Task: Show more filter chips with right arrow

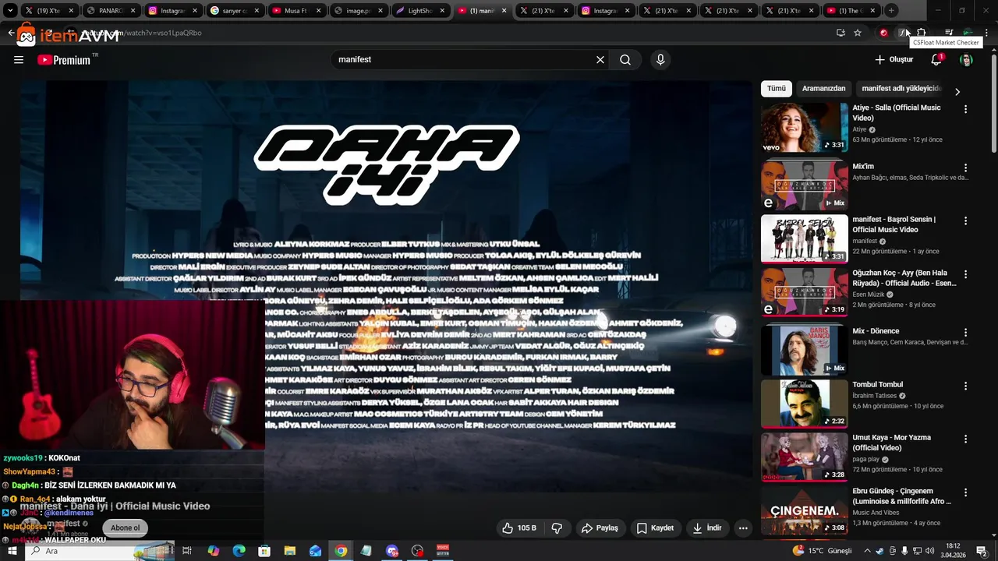Action: [957, 91]
